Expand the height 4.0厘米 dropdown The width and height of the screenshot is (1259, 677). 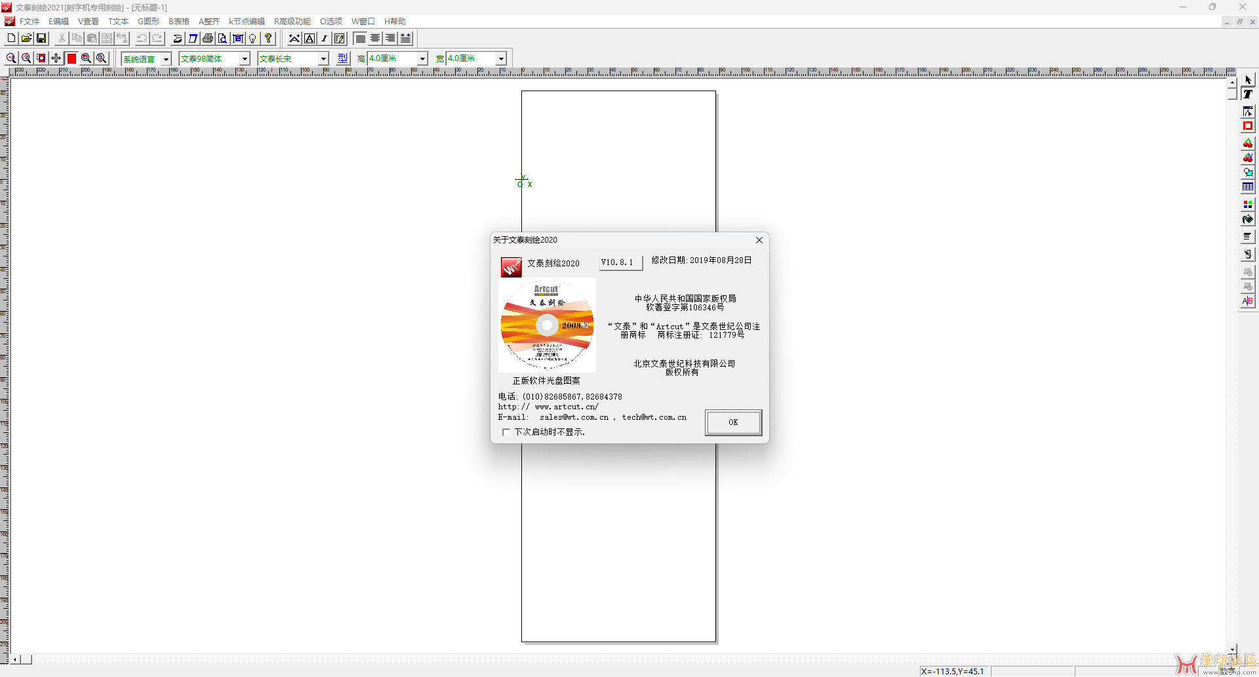point(422,59)
